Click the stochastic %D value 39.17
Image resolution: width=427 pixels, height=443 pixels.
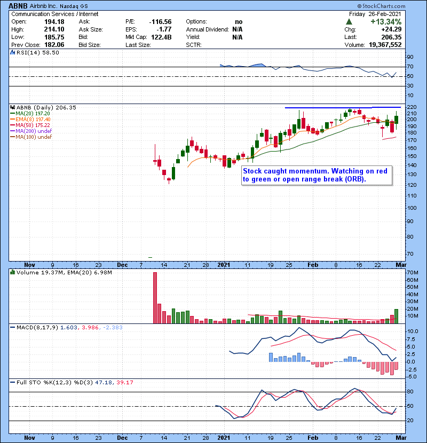[x=124, y=382]
